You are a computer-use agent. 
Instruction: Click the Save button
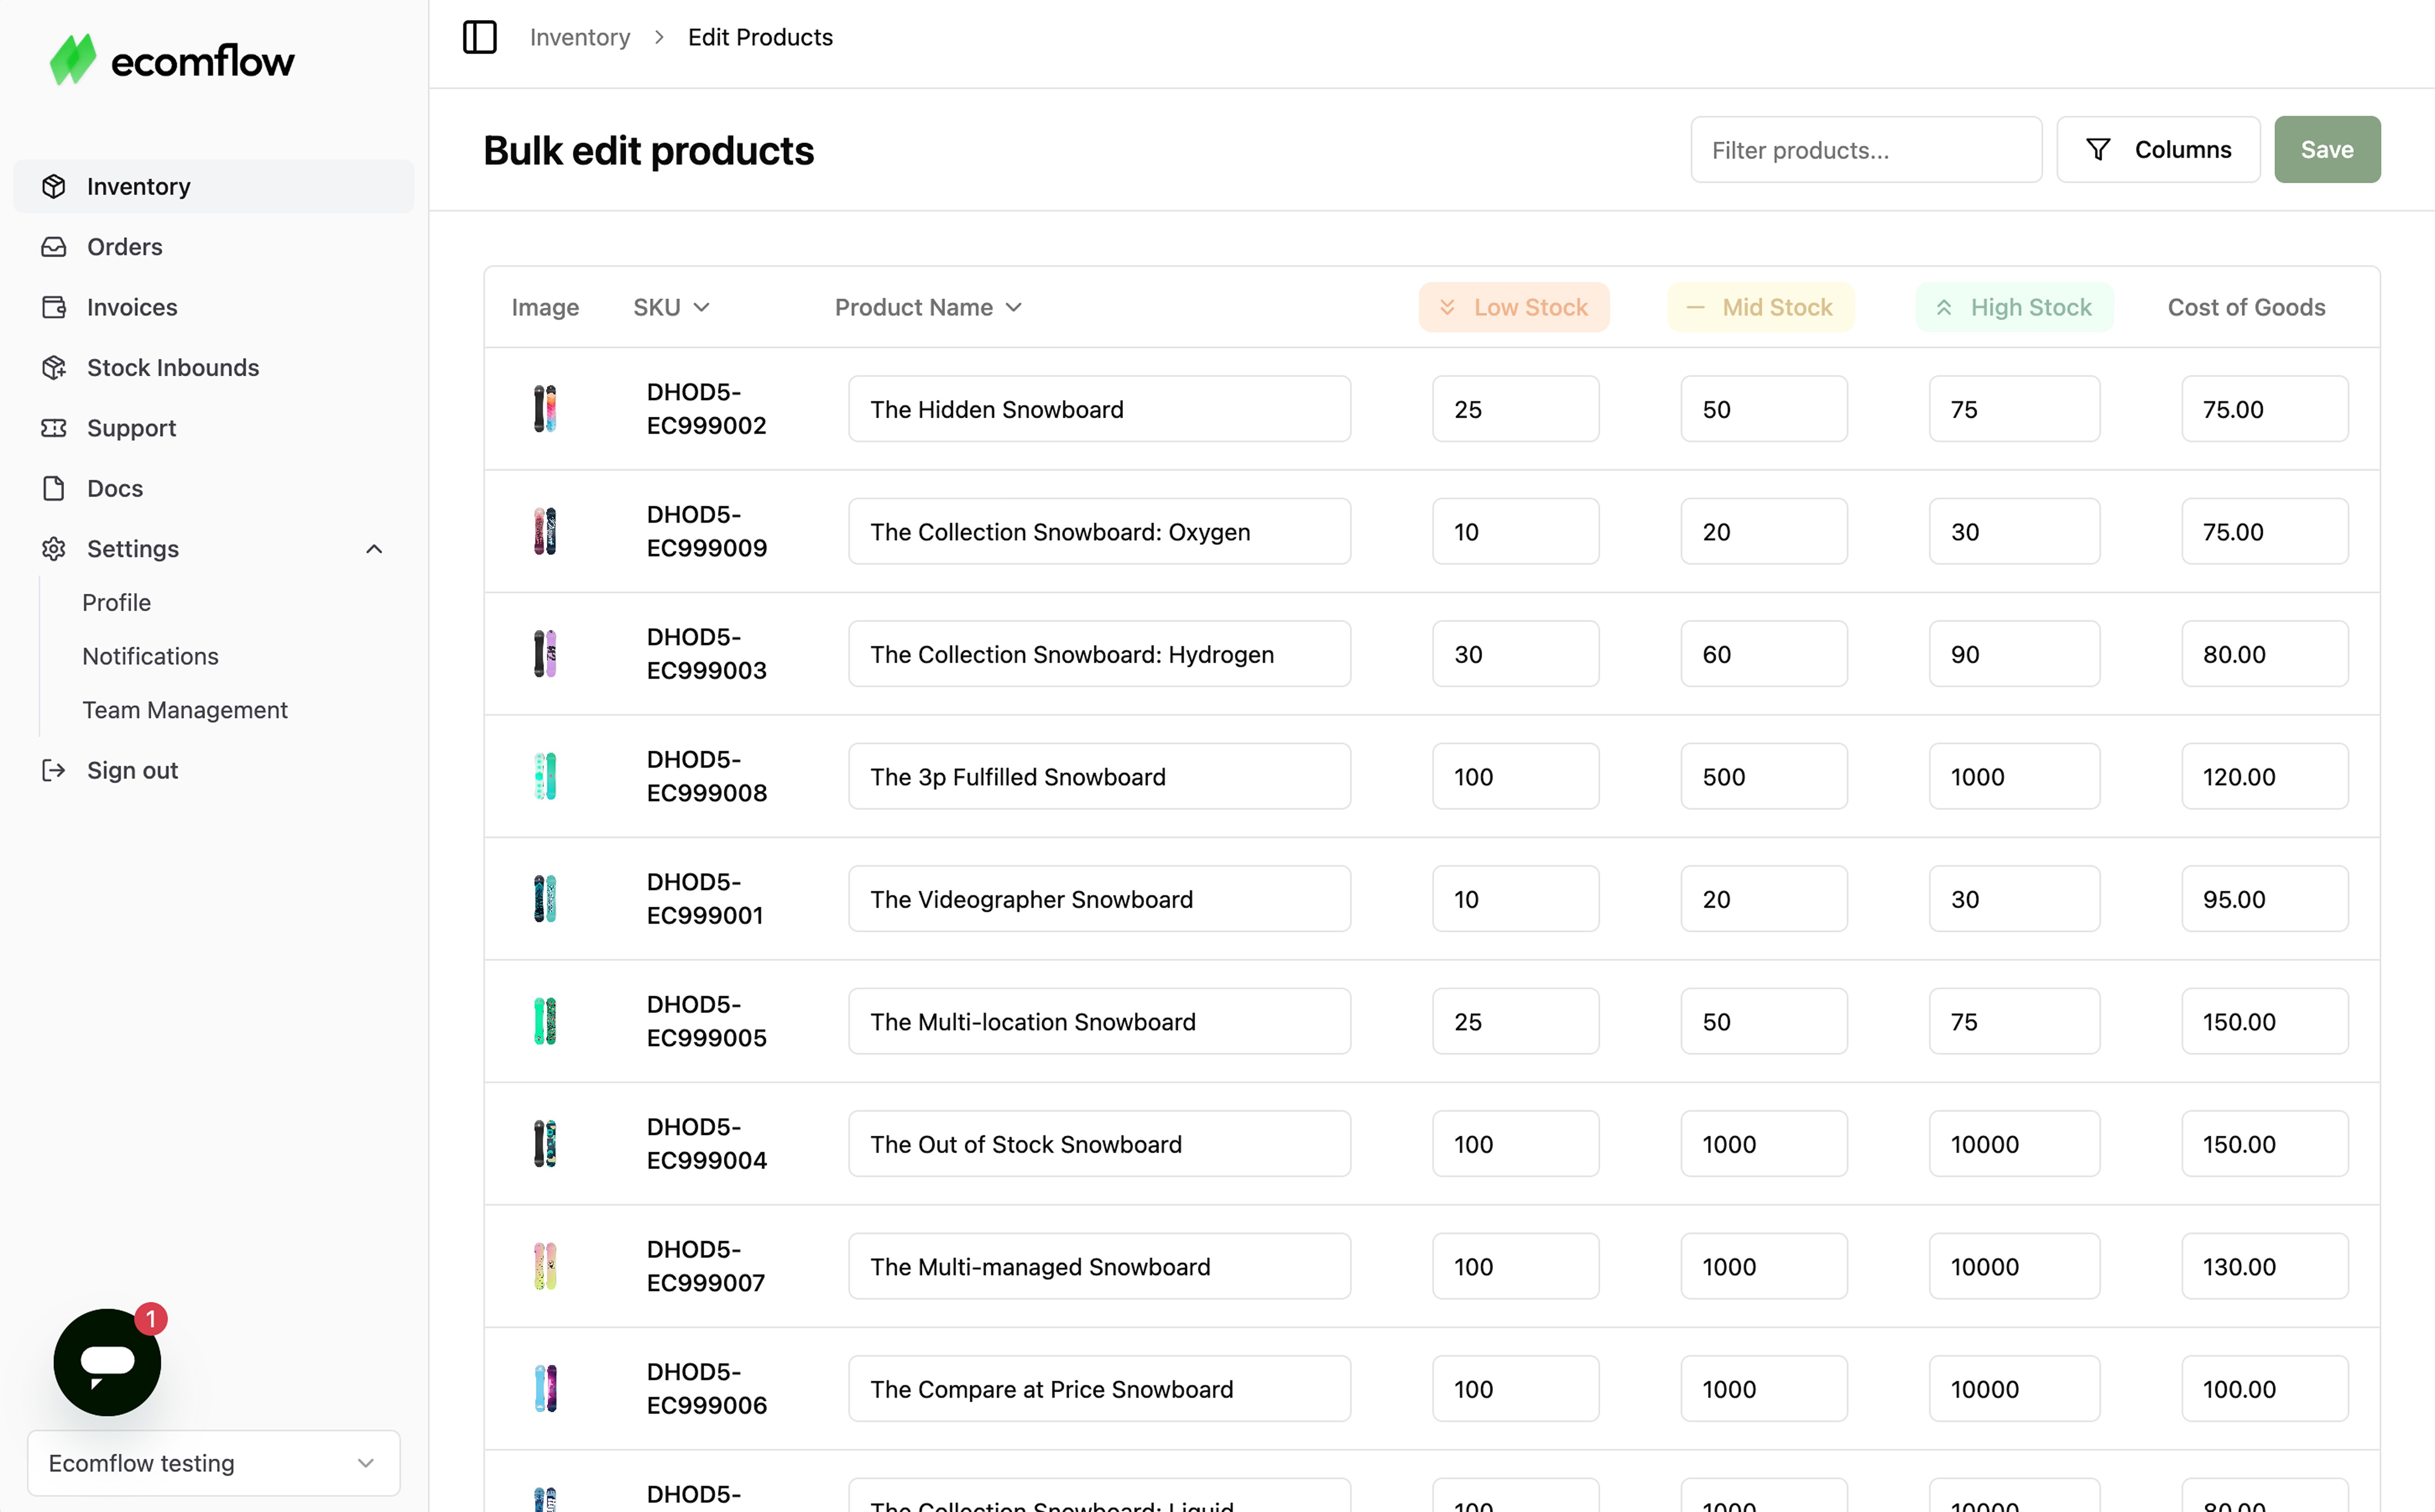point(2326,150)
